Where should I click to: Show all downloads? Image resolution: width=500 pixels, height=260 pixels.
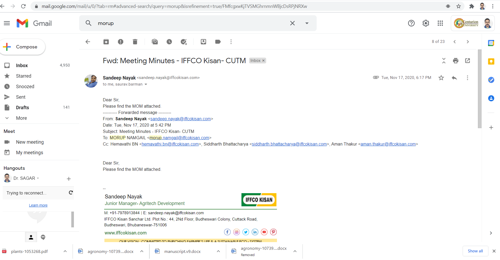[475, 251]
